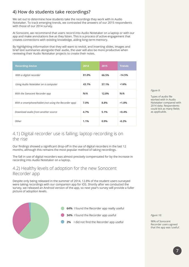Click the 'Recording device' table header
The image size is (189, 267).
pyautogui.click(x=47, y=66)
